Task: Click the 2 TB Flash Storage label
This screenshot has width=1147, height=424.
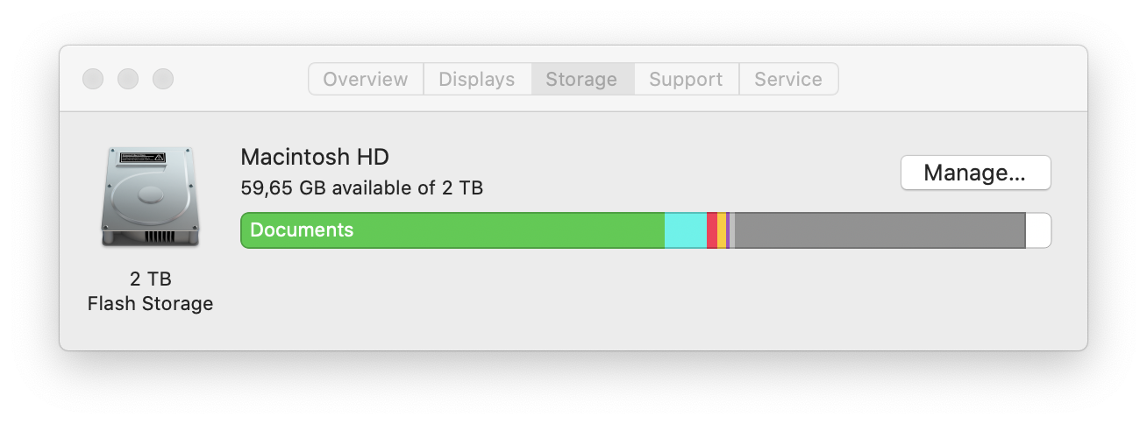Action: click(x=150, y=292)
